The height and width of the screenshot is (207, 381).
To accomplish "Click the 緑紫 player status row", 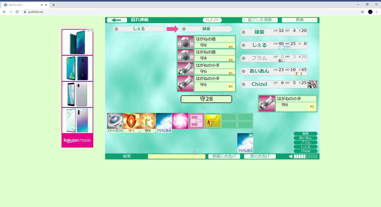I will point(274,32).
